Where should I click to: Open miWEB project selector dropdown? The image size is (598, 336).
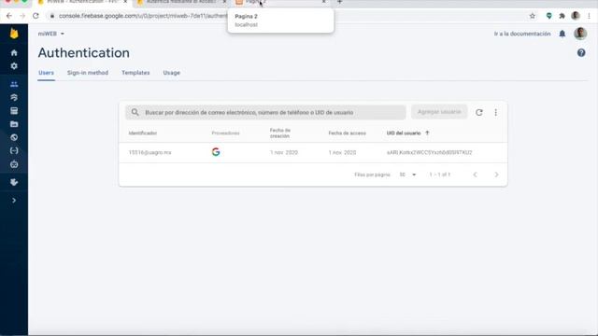click(x=51, y=34)
